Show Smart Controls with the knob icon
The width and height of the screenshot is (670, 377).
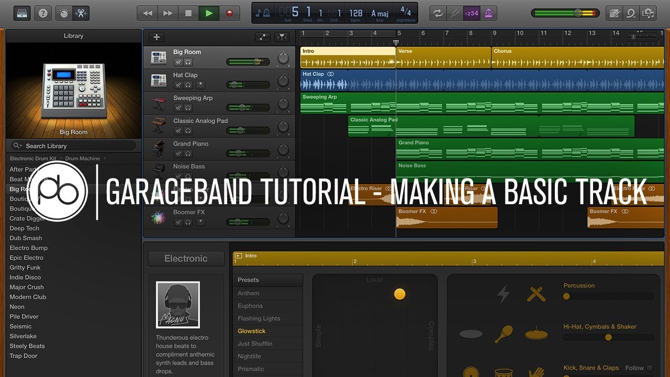tap(64, 13)
